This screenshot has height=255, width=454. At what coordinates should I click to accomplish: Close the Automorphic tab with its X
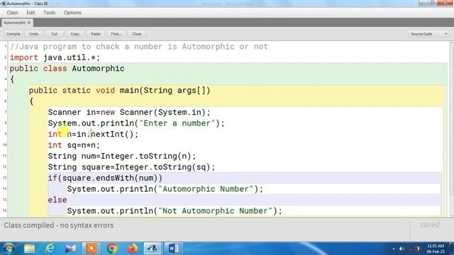pos(28,23)
